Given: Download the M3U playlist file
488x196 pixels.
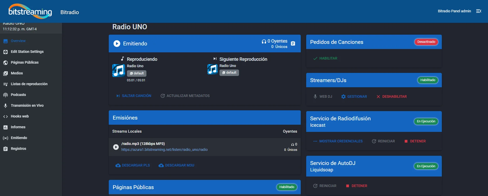Looking at the screenshot, I should pyautogui.click(x=176, y=165).
